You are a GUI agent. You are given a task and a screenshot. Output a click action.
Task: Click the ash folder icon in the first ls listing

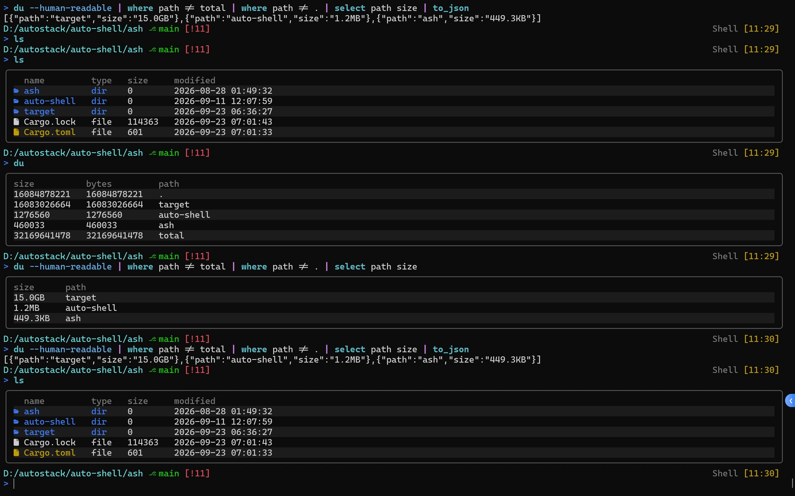coord(16,91)
